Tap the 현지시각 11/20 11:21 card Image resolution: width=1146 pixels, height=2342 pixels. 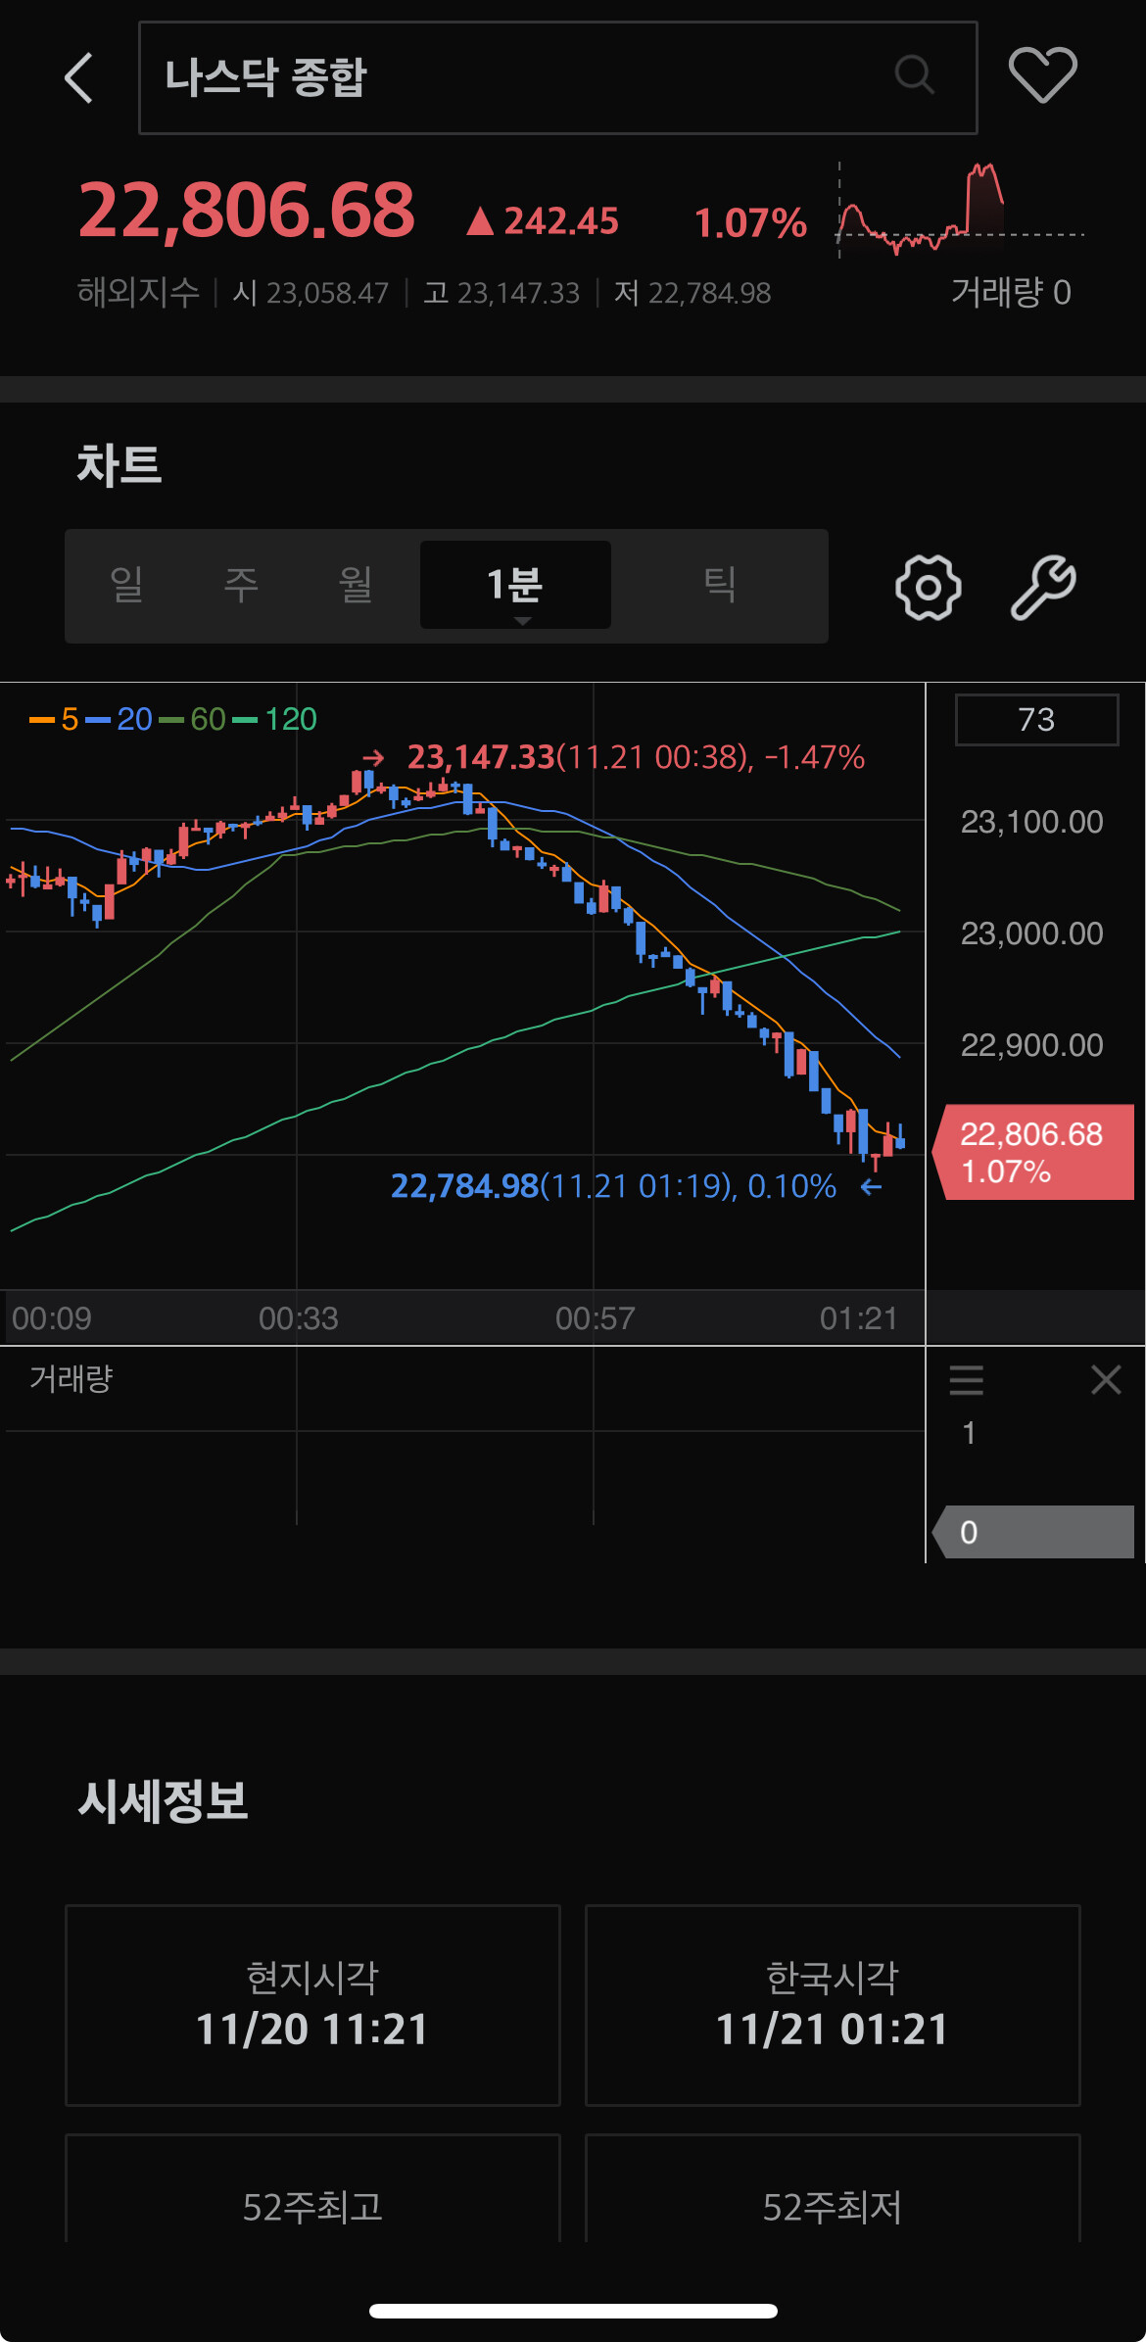(x=312, y=2005)
